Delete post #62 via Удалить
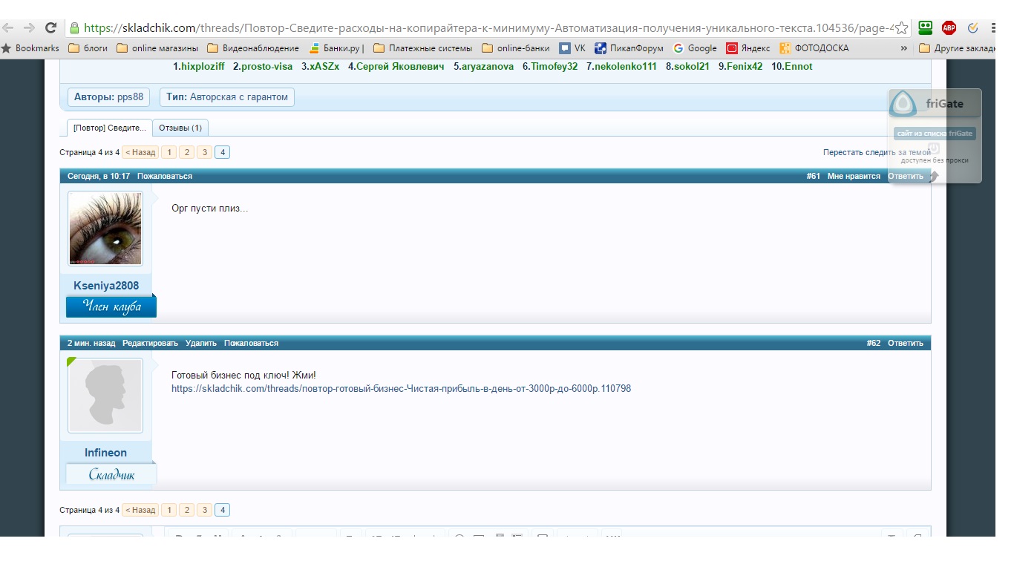The image size is (1014, 570). 201,343
